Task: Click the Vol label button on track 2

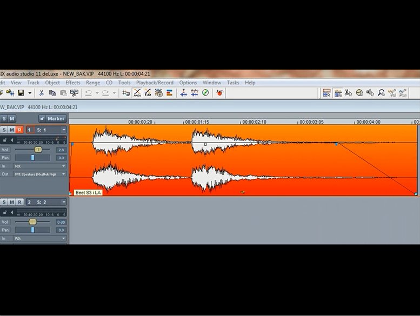Action: 5,221
